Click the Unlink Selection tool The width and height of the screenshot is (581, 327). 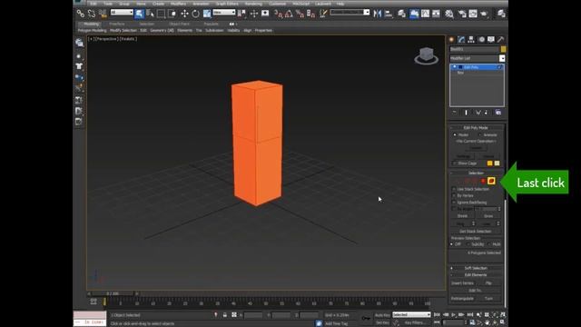(91, 14)
